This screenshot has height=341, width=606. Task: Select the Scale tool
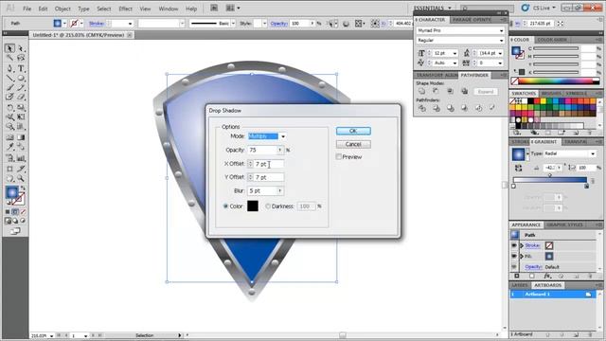[21, 107]
